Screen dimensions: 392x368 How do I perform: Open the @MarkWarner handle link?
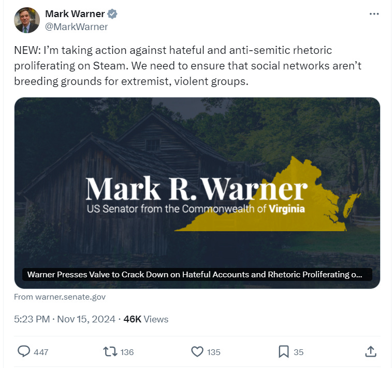pos(76,27)
